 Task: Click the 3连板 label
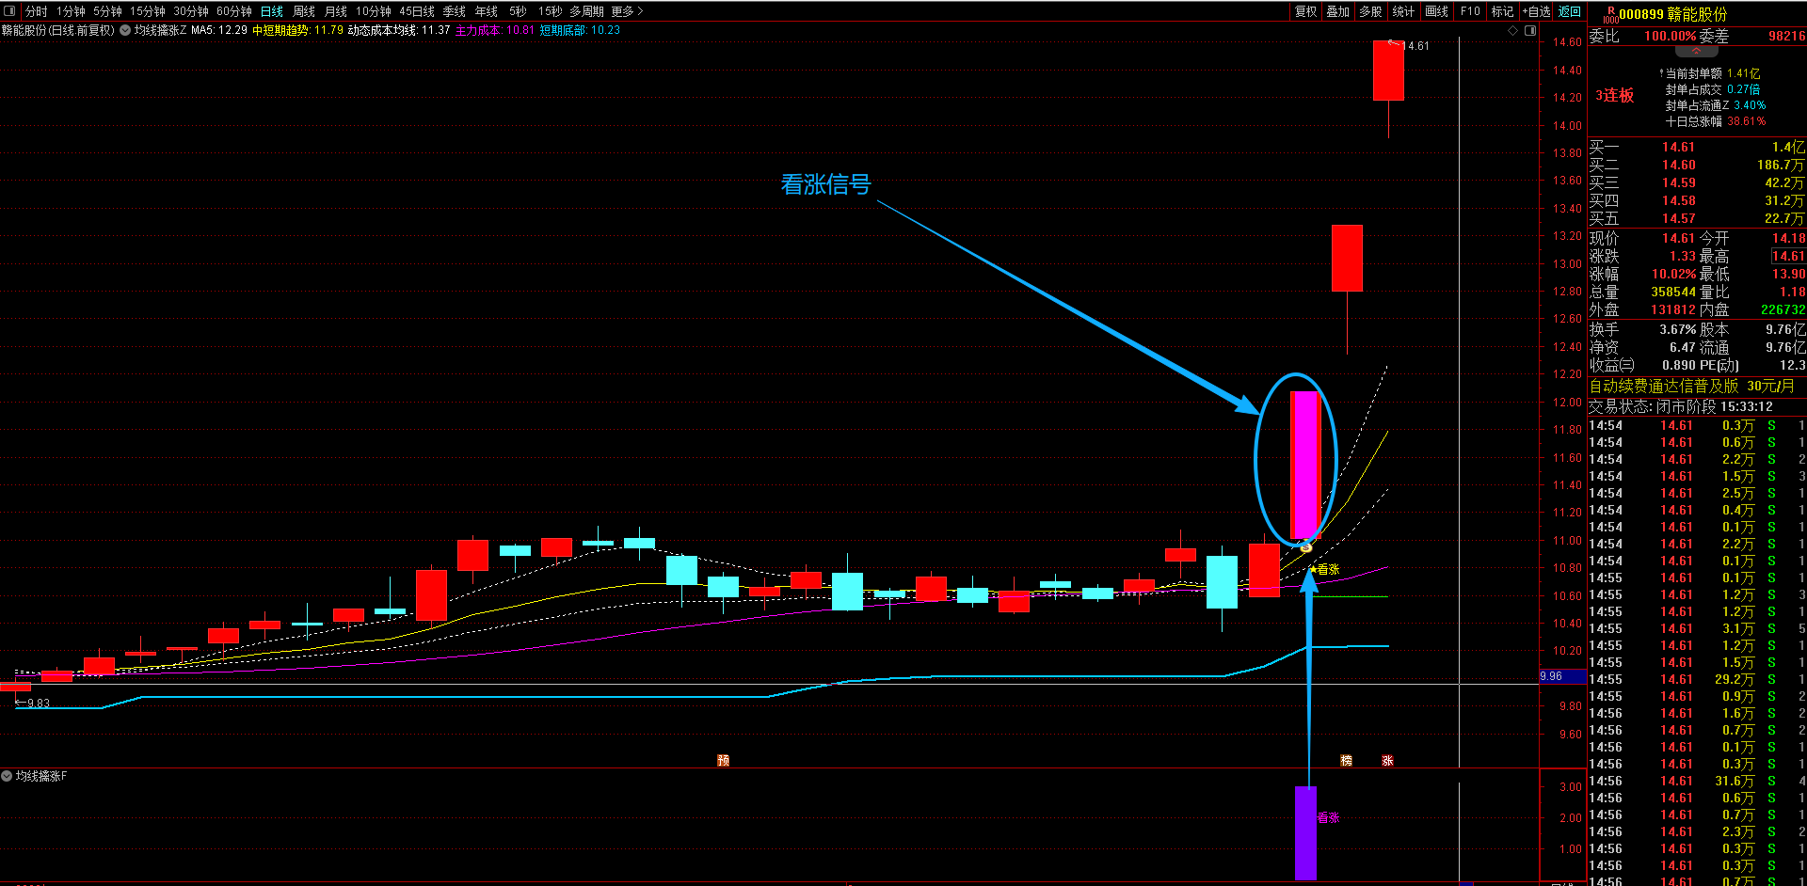(1615, 95)
